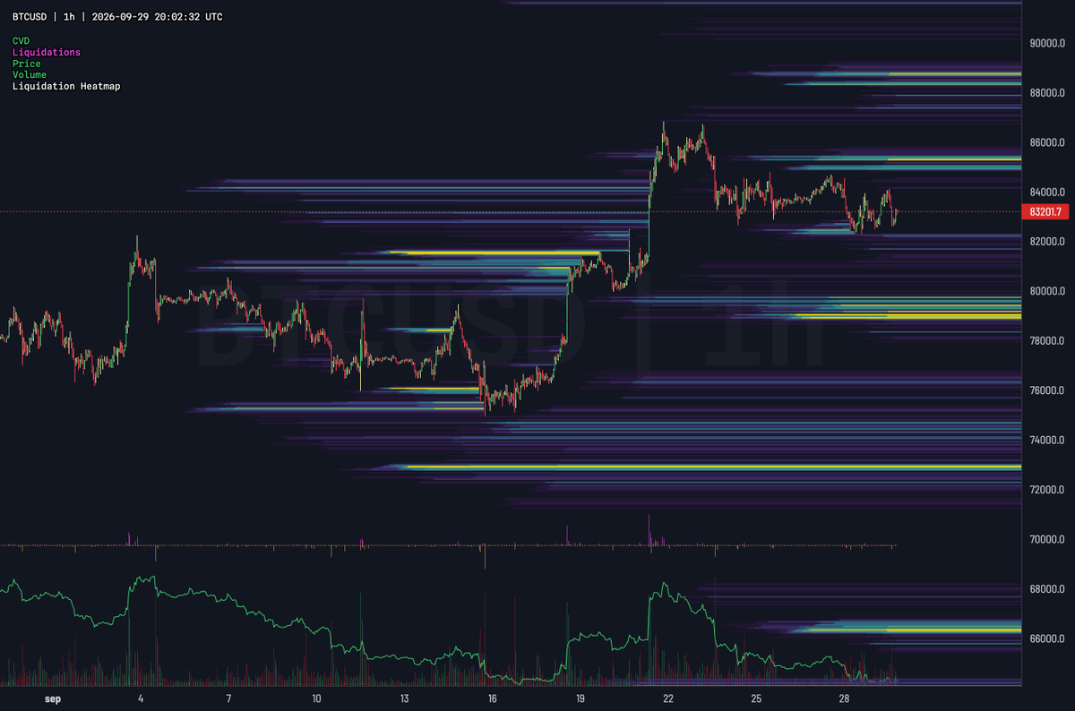Select the day 28 label on time axis
The width and height of the screenshot is (1075, 711).
point(844,698)
